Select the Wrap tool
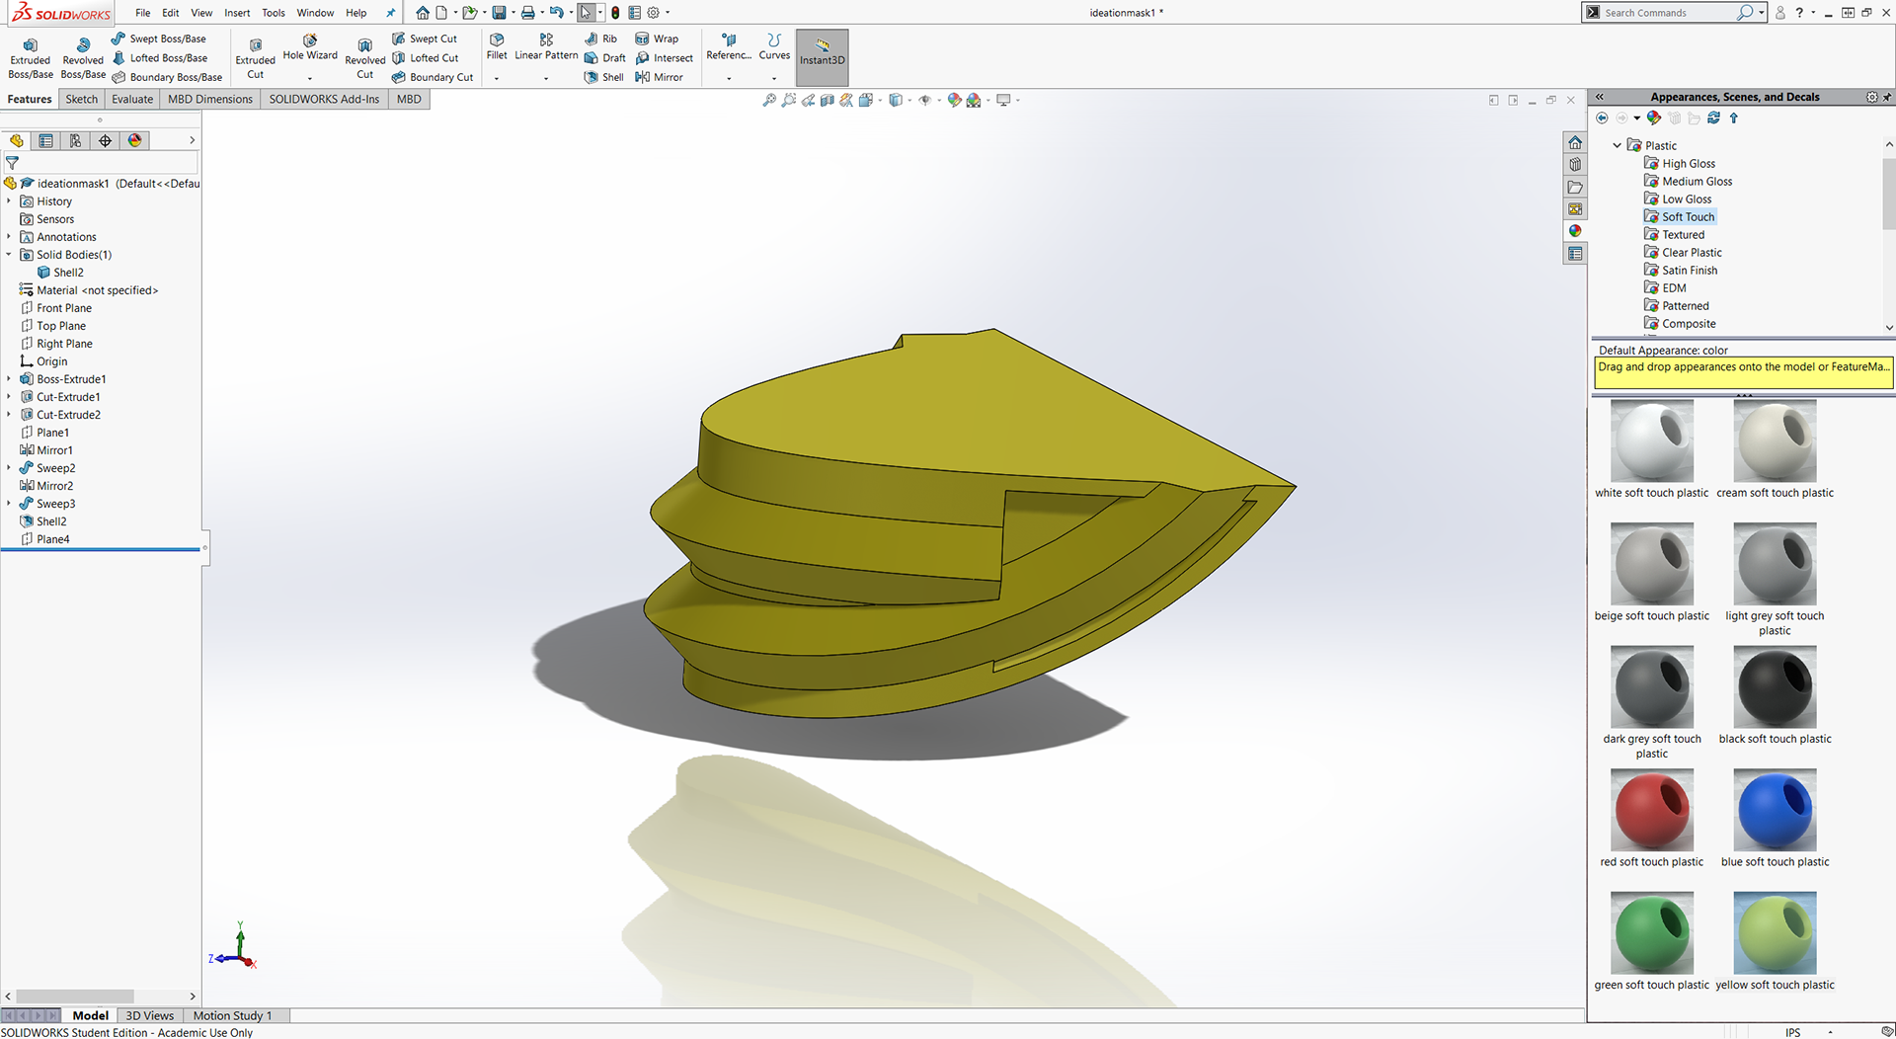This screenshot has height=1039, width=1896. pos(657,39)
